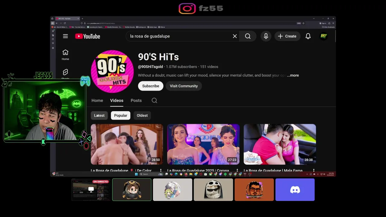Open the Create button
Screen dimensions: 386x217
tap(287, 36)
